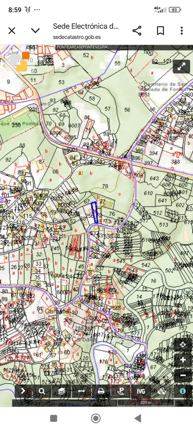Open the parcel query P tool
This screenshot has height=430, width=193.
point(121,391)
